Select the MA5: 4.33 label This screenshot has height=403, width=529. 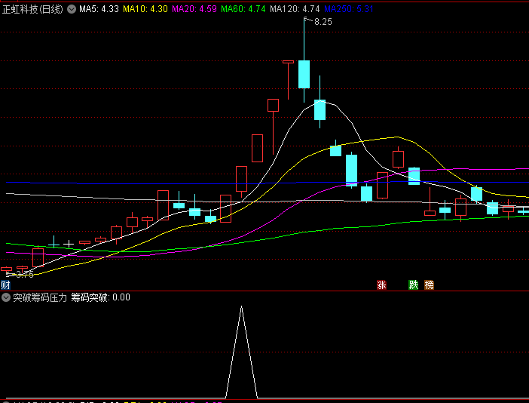99,9
